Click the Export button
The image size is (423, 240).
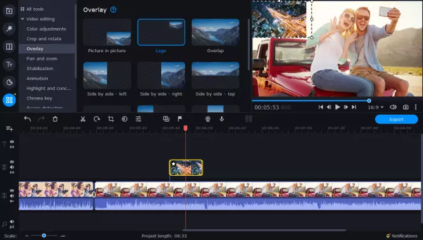[x=396, y=119]
